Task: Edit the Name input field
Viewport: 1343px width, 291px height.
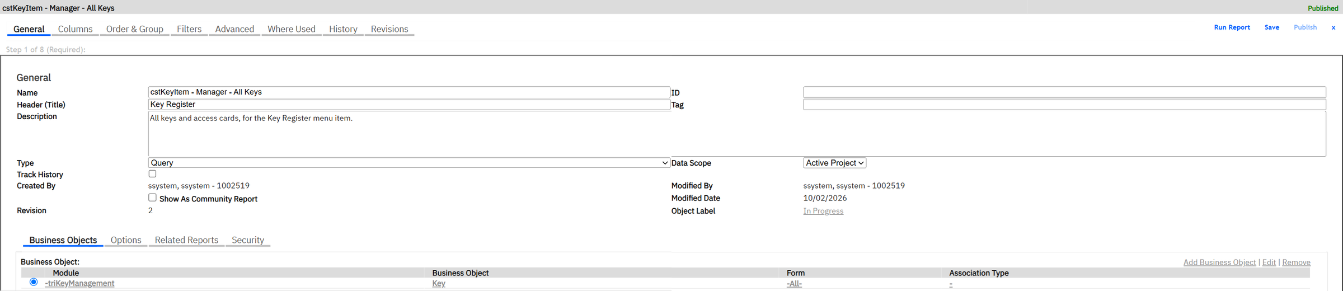Action: pos(409,92)
